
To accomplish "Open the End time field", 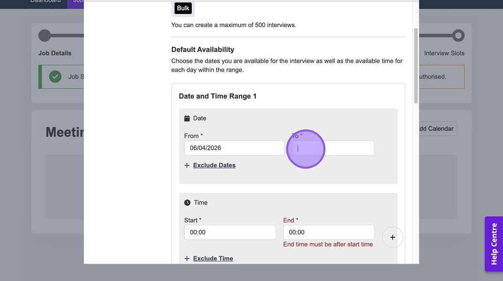I will click(329, 232).
